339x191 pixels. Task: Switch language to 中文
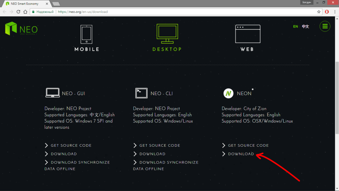(x=305, y=26)
